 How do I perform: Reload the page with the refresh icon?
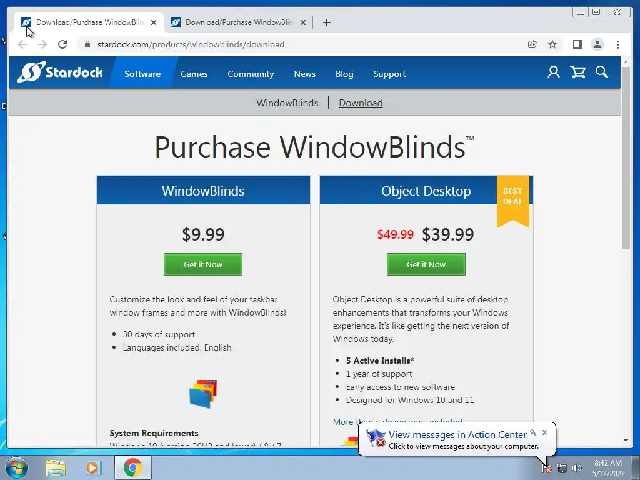point(62,44)
